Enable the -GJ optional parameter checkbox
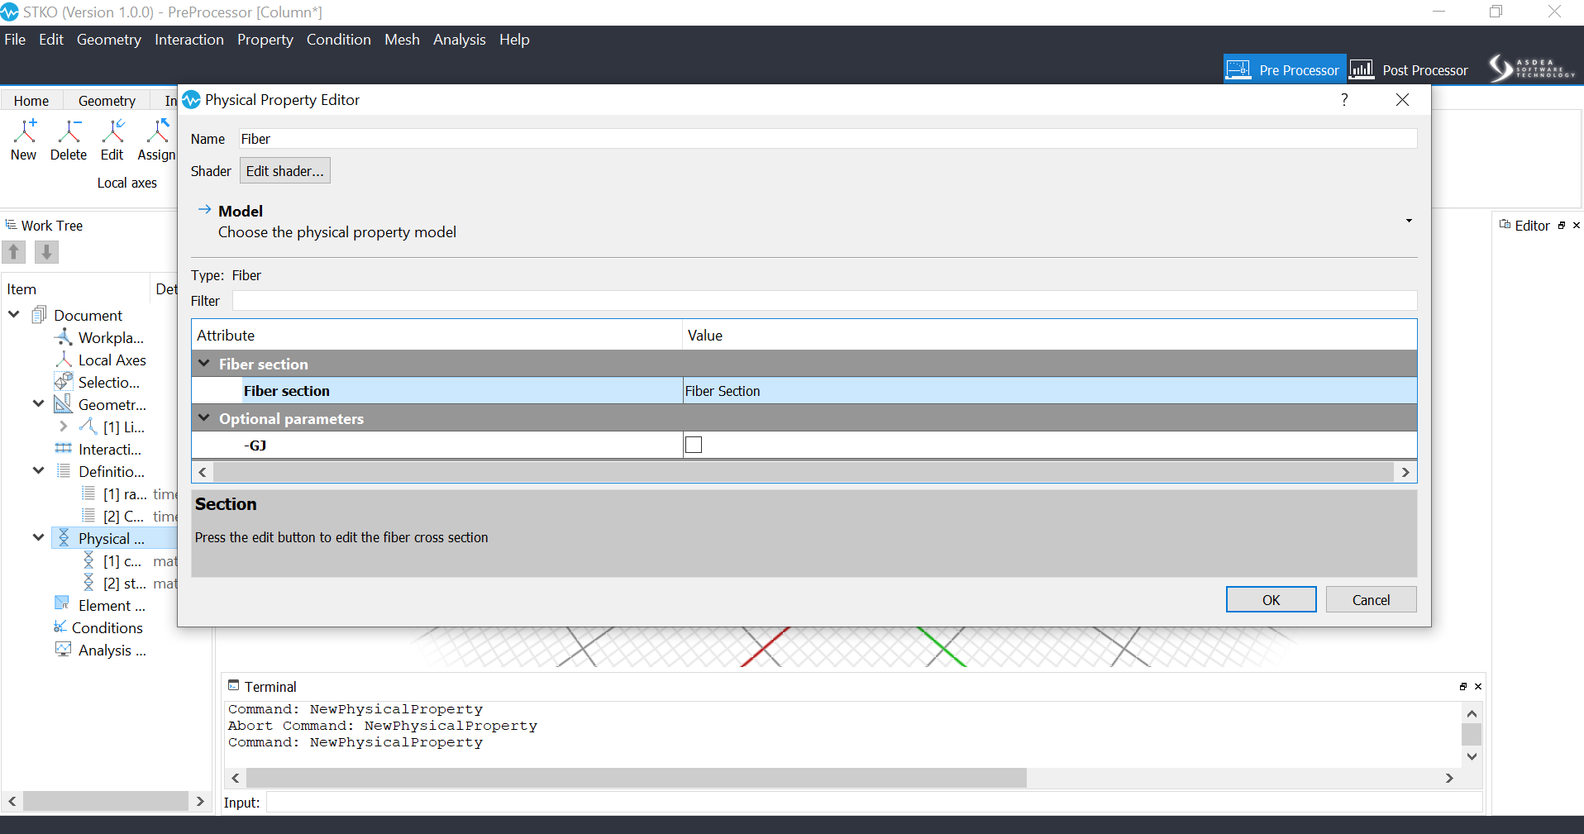 pos(694,445)
